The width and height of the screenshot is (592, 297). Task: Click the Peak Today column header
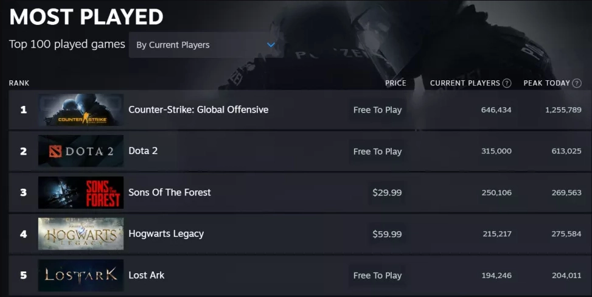546,83
